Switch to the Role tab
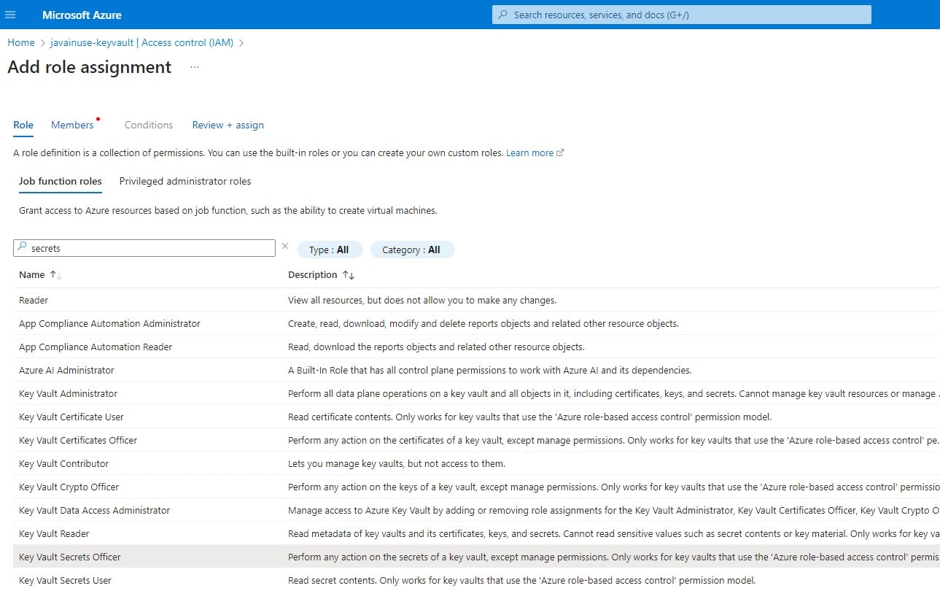The height and width of the screenshot is (591, 940). 23,125
